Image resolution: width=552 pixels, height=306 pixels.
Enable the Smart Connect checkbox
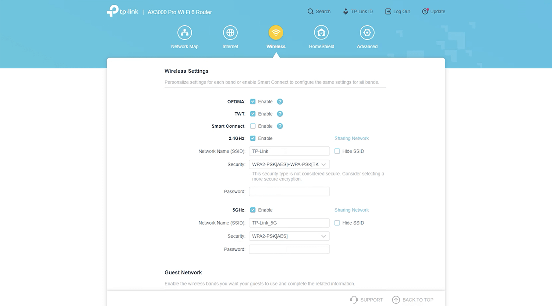click(x=253, y=126)
